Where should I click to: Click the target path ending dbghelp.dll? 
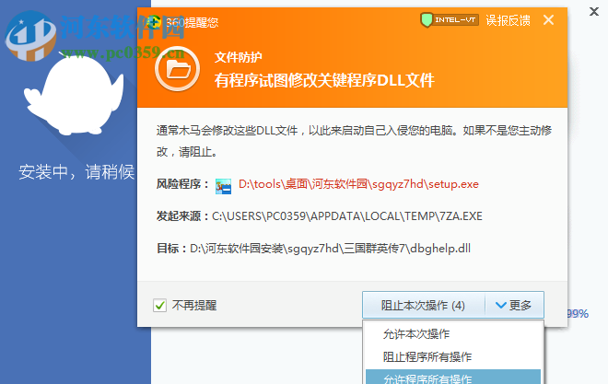[x=330, y=249]
